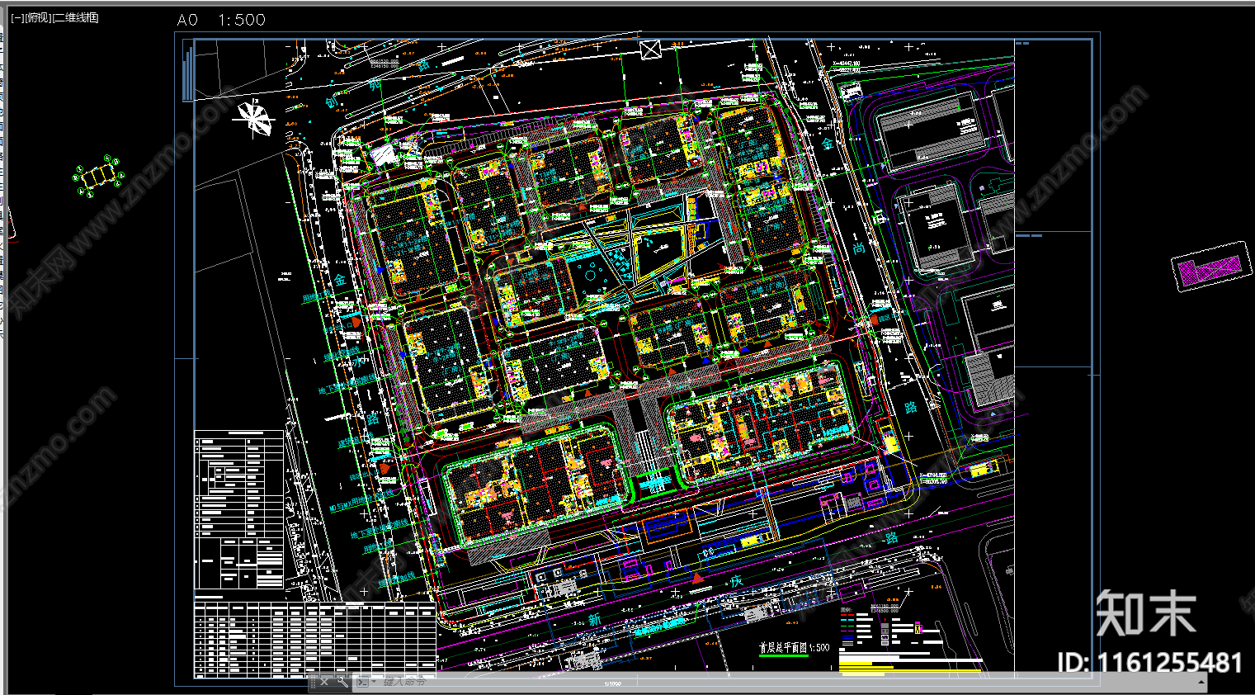The image size is (1255, 695).
Task: Open recent commands via the prompt icon
Action: 363,682
